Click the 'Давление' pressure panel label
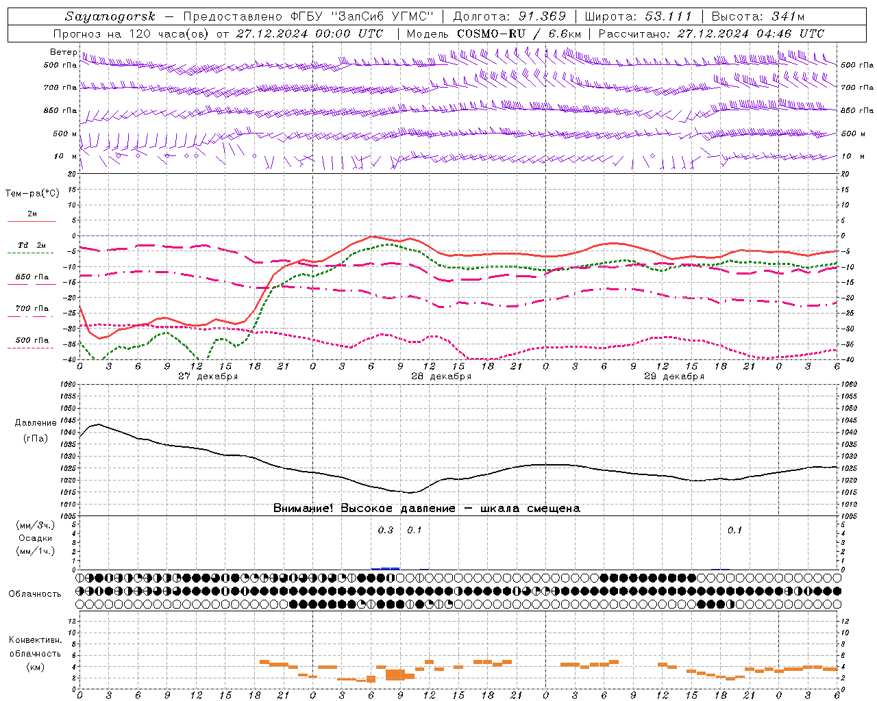This screenshot has height=701, width=877. pyautogui.click(x=36, y=423)
